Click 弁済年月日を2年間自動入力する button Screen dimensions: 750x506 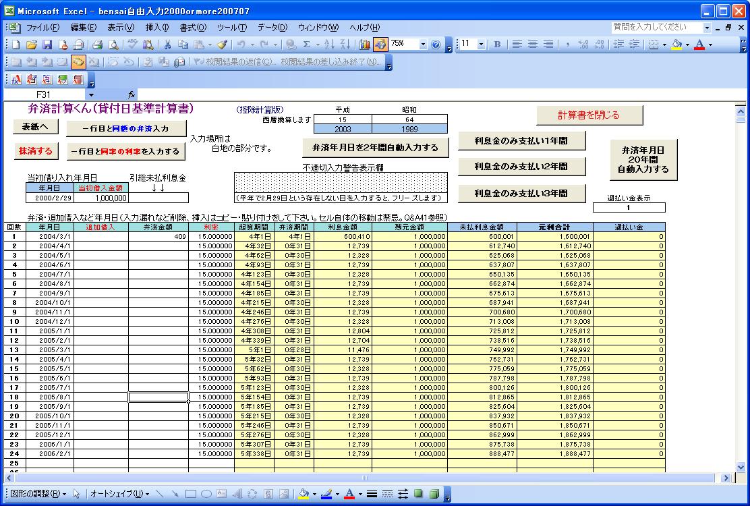tap(375, 148)
